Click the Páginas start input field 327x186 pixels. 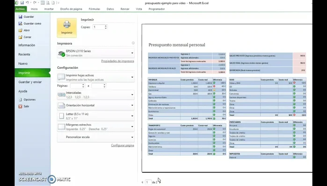(x=76, y=86)
